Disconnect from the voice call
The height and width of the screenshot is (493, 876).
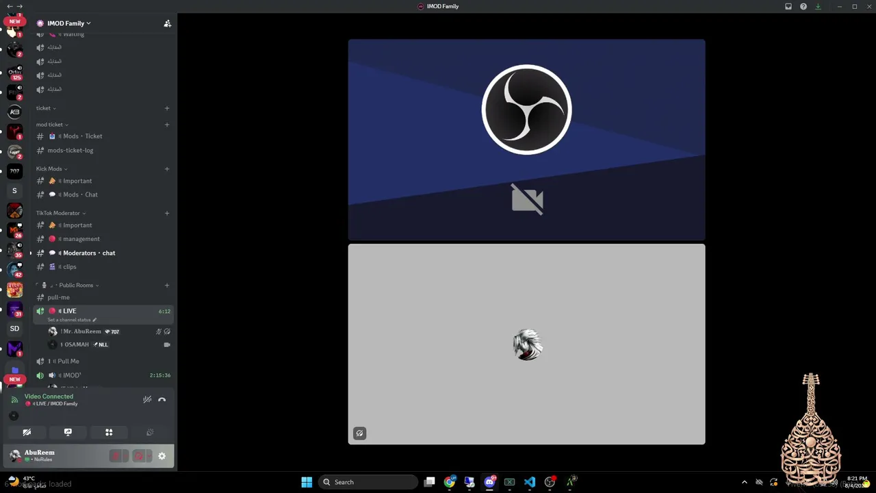[162, 400]
